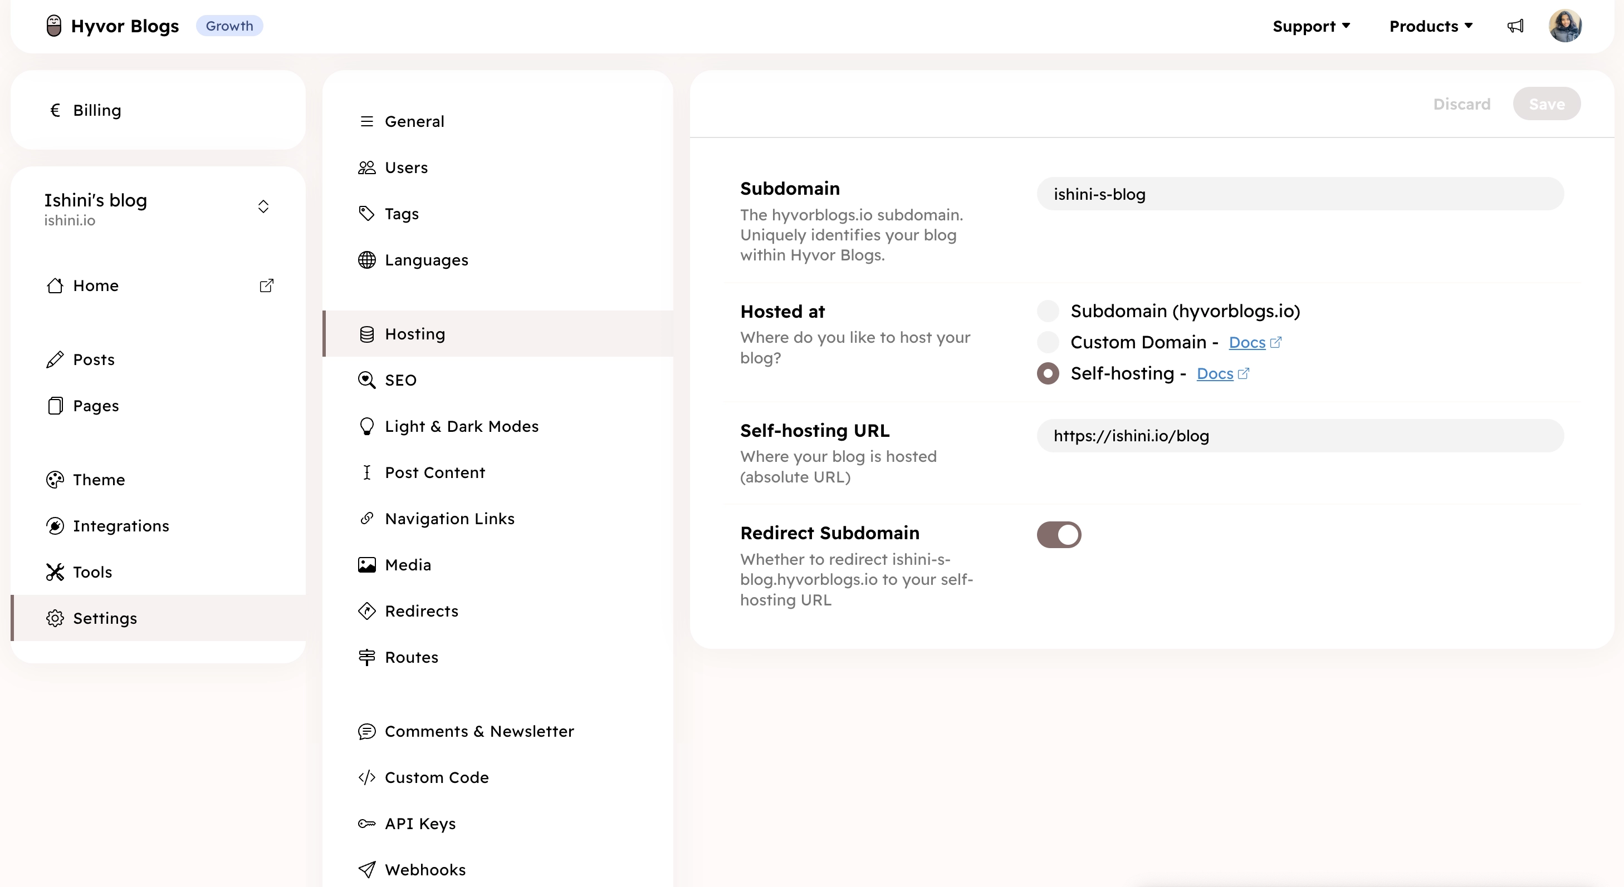Click the Settings gear icon
1624x887 pixels.
click(x=55, y=618)
